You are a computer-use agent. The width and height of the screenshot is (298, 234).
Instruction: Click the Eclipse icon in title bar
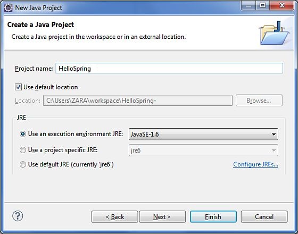(8, 8)
